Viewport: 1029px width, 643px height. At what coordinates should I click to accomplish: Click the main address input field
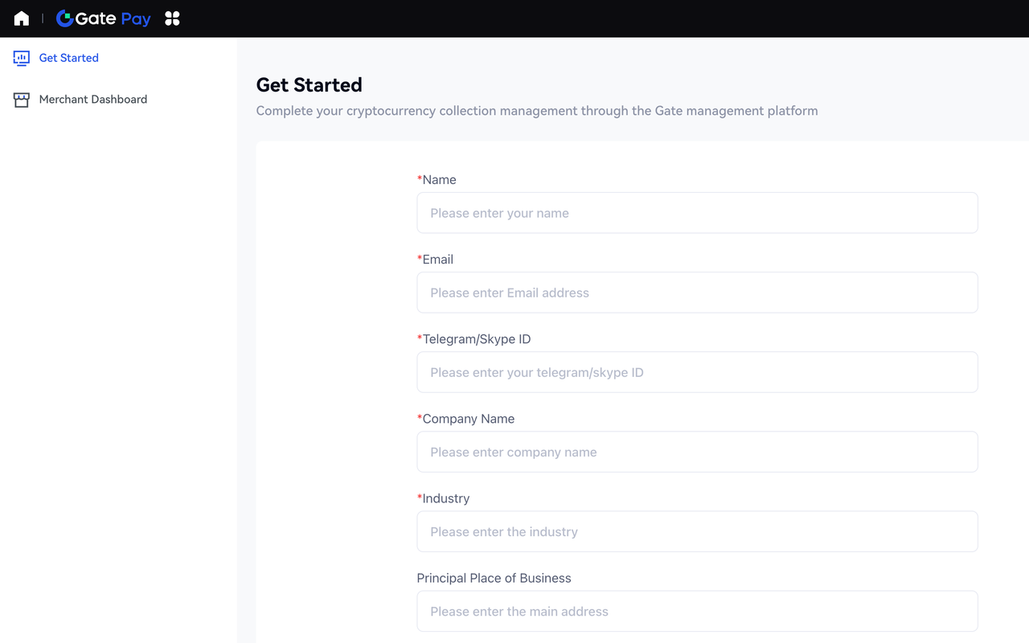pos(697,611)
